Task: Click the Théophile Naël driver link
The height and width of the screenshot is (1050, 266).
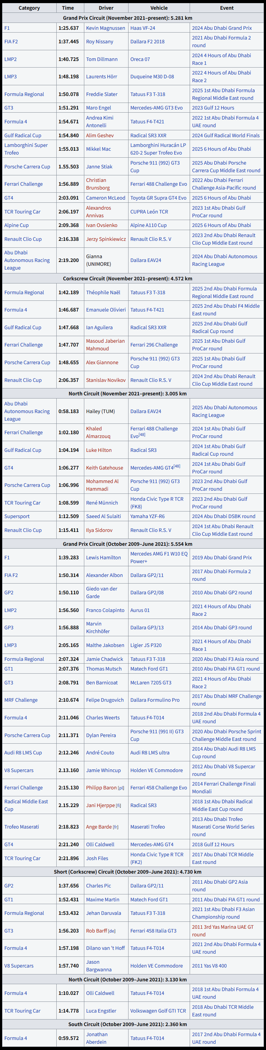Action: [x=103, y=292]
